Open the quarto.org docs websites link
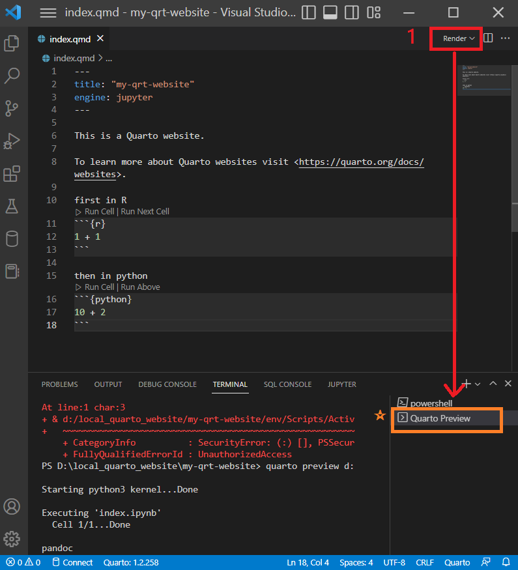The width and height of the screenshot is (518, 570). (x=361, y=162)
